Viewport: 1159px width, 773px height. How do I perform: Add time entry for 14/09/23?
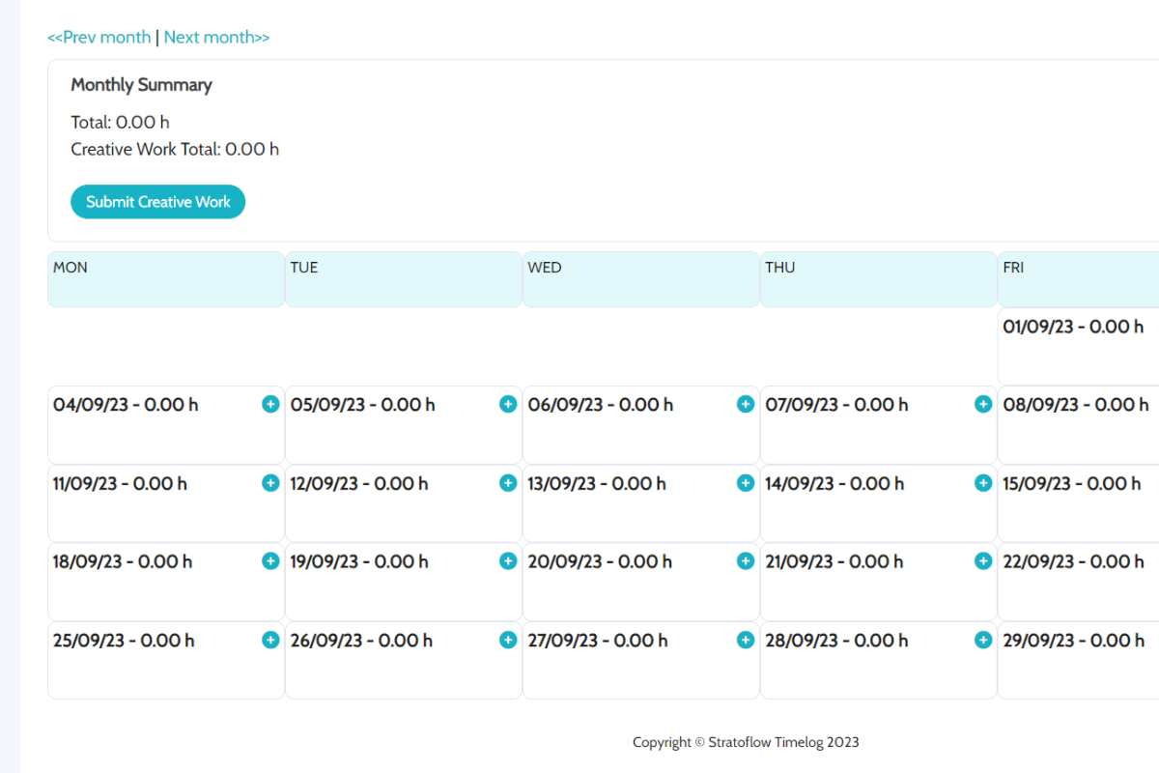983,482
